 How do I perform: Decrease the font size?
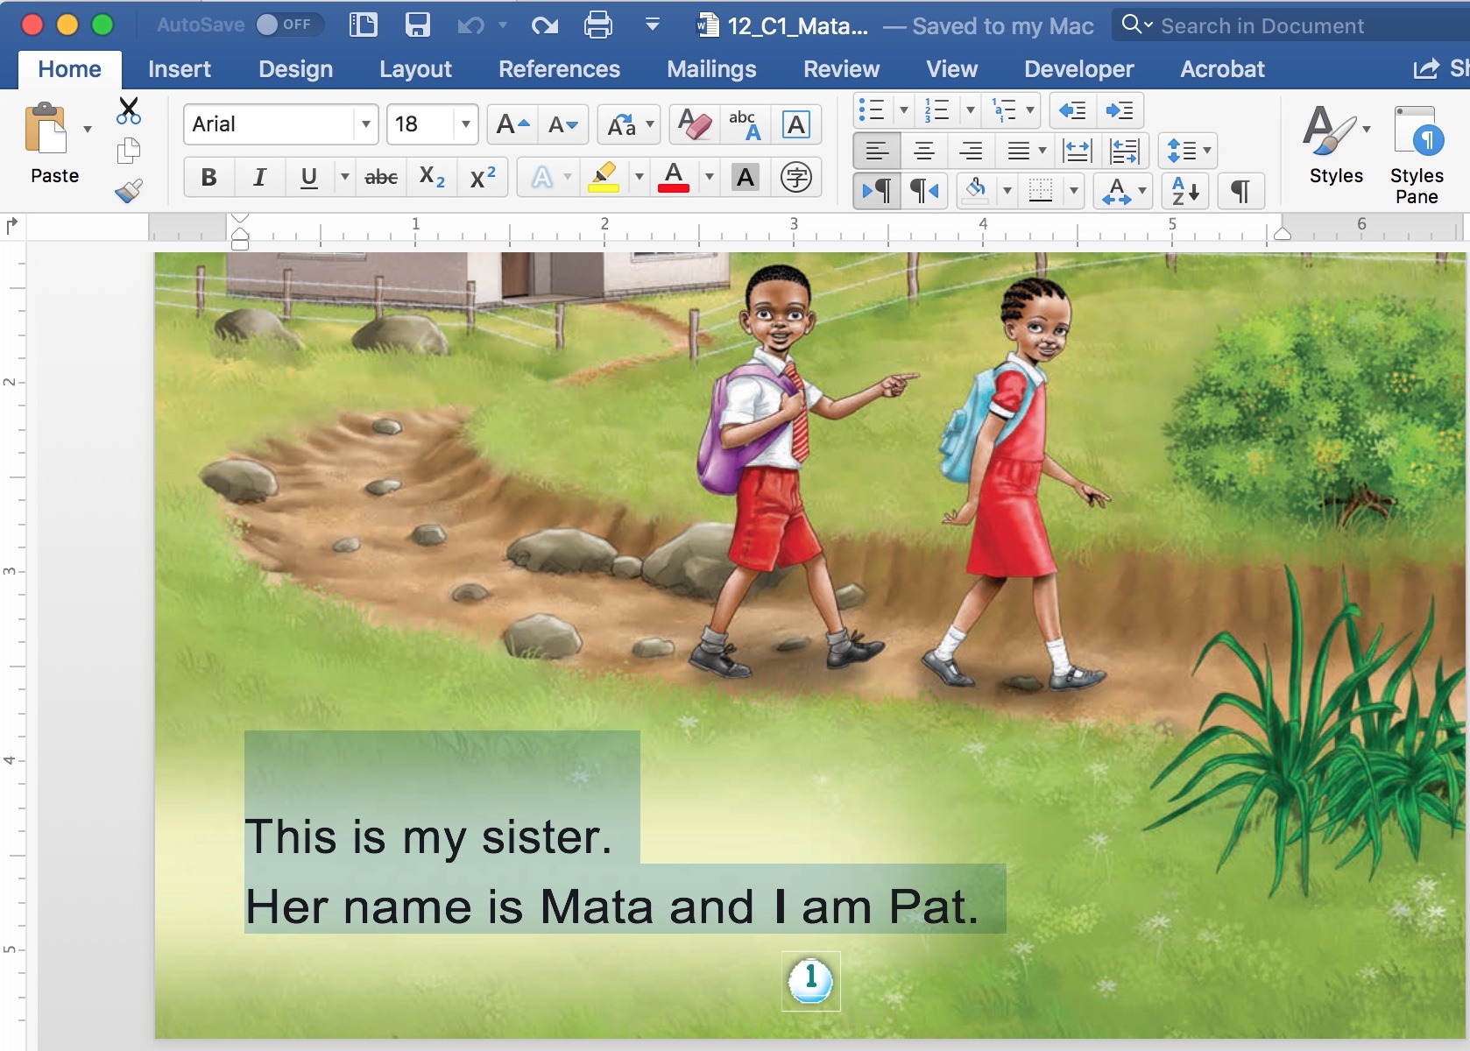click(x=562, y=124)
